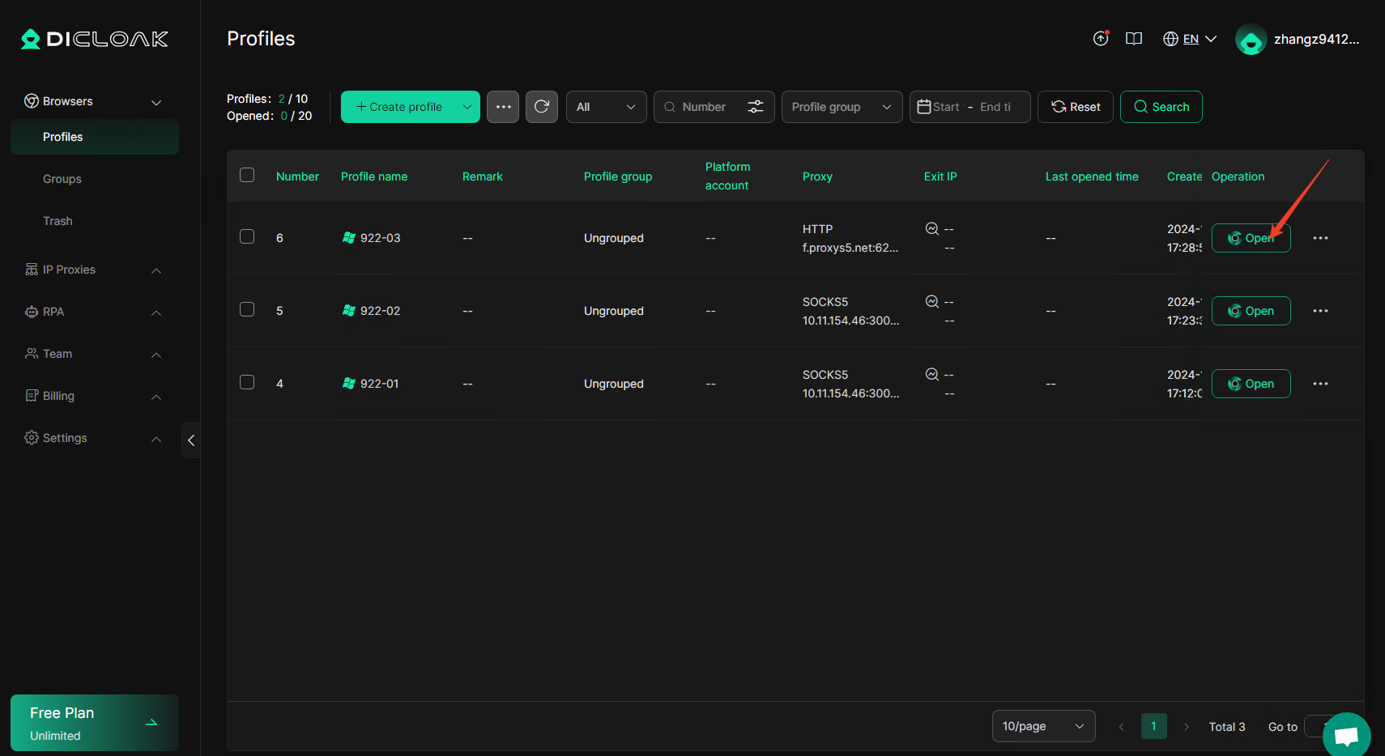Open the batch actions three-dot button
Screen dimensions: 1385x756
click(503, 107)
